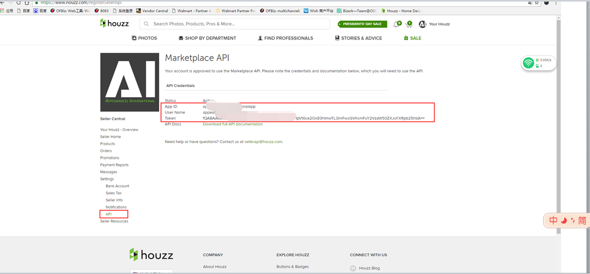This screenshot has width=590, height=274.
Task: Click the footer Houzz logo
Action: (x=151, y=255)
